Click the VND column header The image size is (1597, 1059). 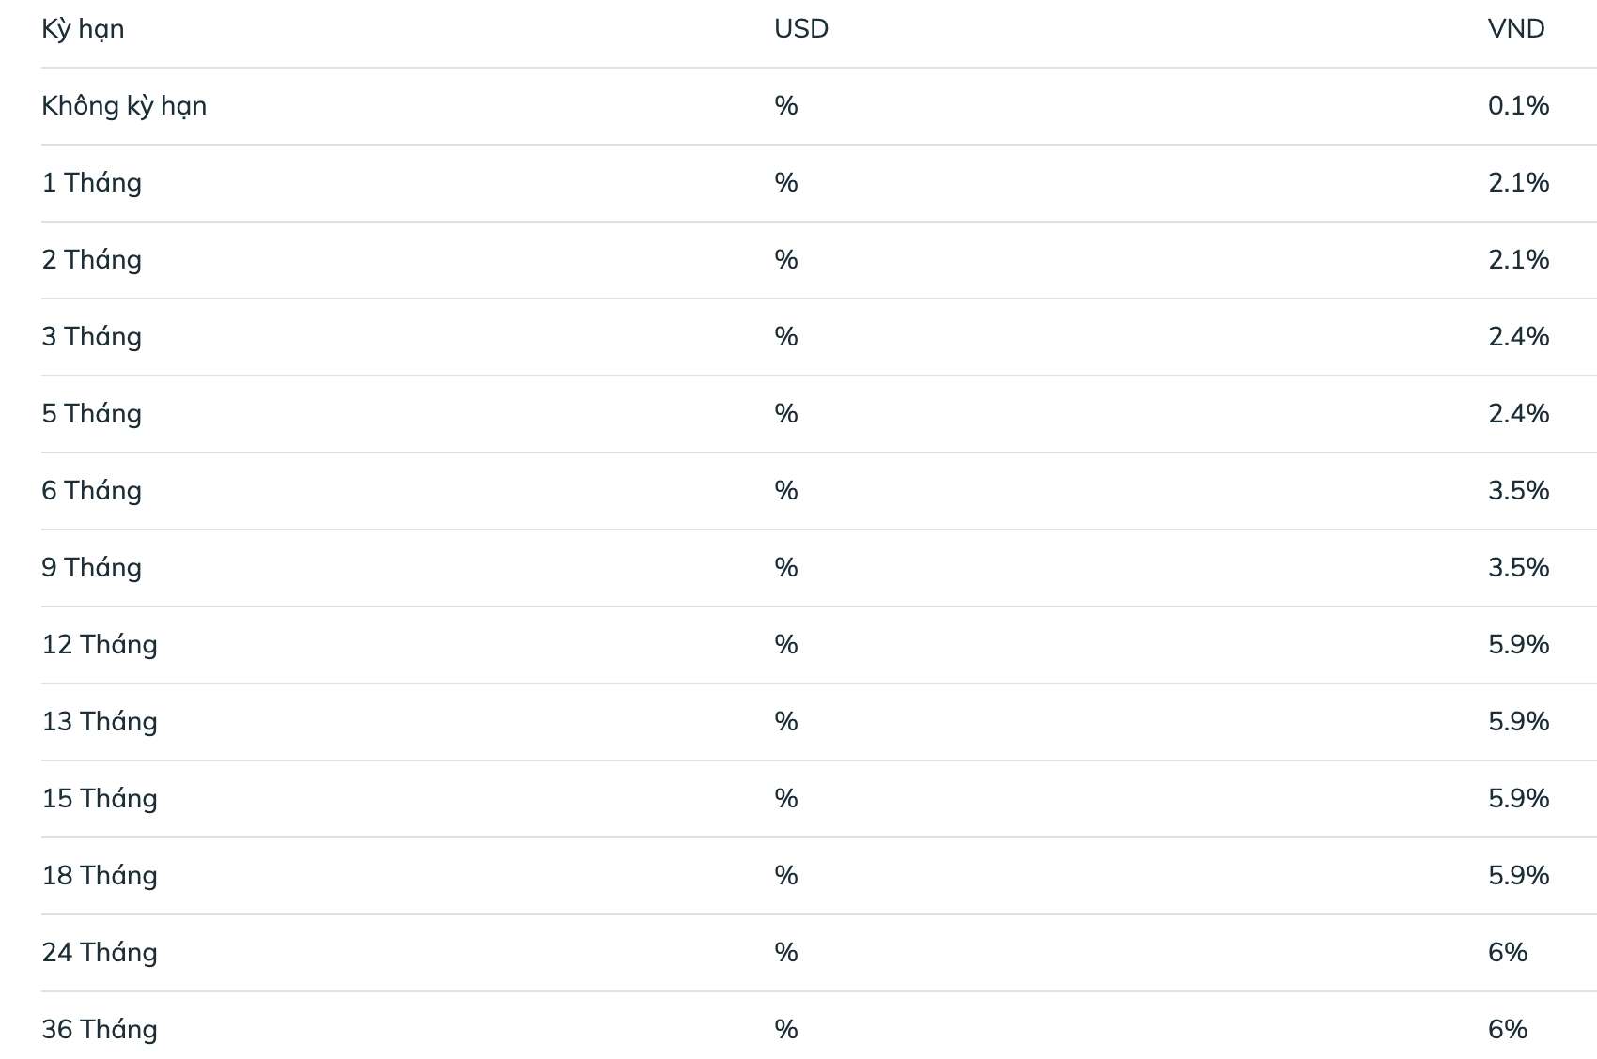(x=1516, y=29)
